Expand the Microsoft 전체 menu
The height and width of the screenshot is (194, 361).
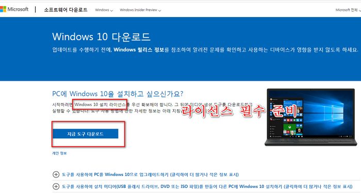click(348, 10)
